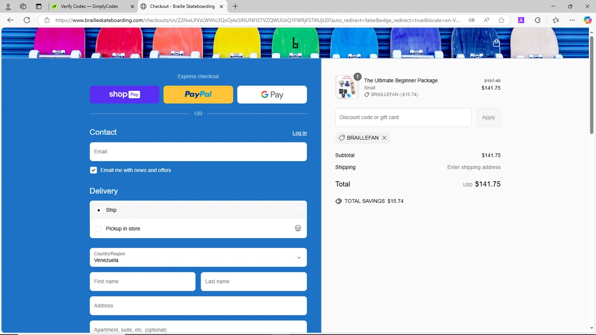Open the browser profile icon

pyautogui.click(x=8, y=6)
